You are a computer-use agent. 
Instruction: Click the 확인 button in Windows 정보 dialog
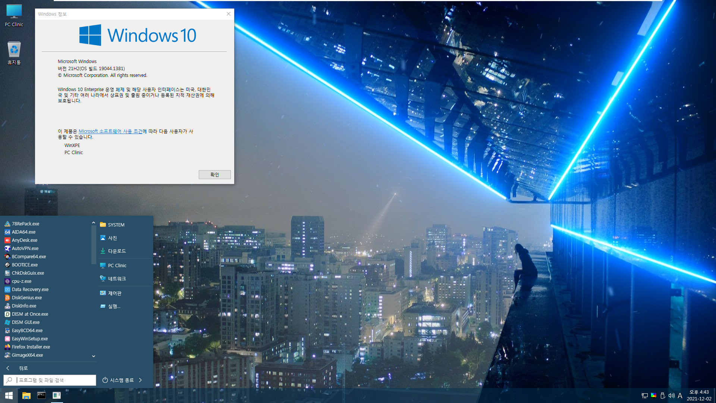[x=214, y=175]
